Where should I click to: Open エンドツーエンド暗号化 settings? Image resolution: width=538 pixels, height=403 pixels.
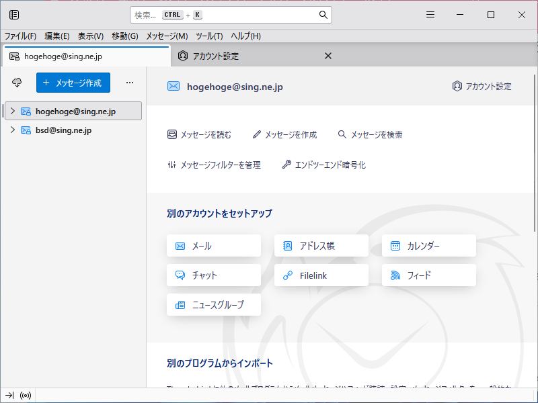pos(324,165)
